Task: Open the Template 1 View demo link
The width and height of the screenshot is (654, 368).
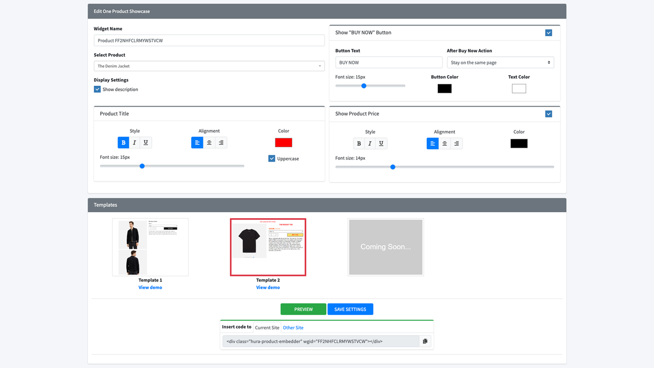Action: pos(150,287)
